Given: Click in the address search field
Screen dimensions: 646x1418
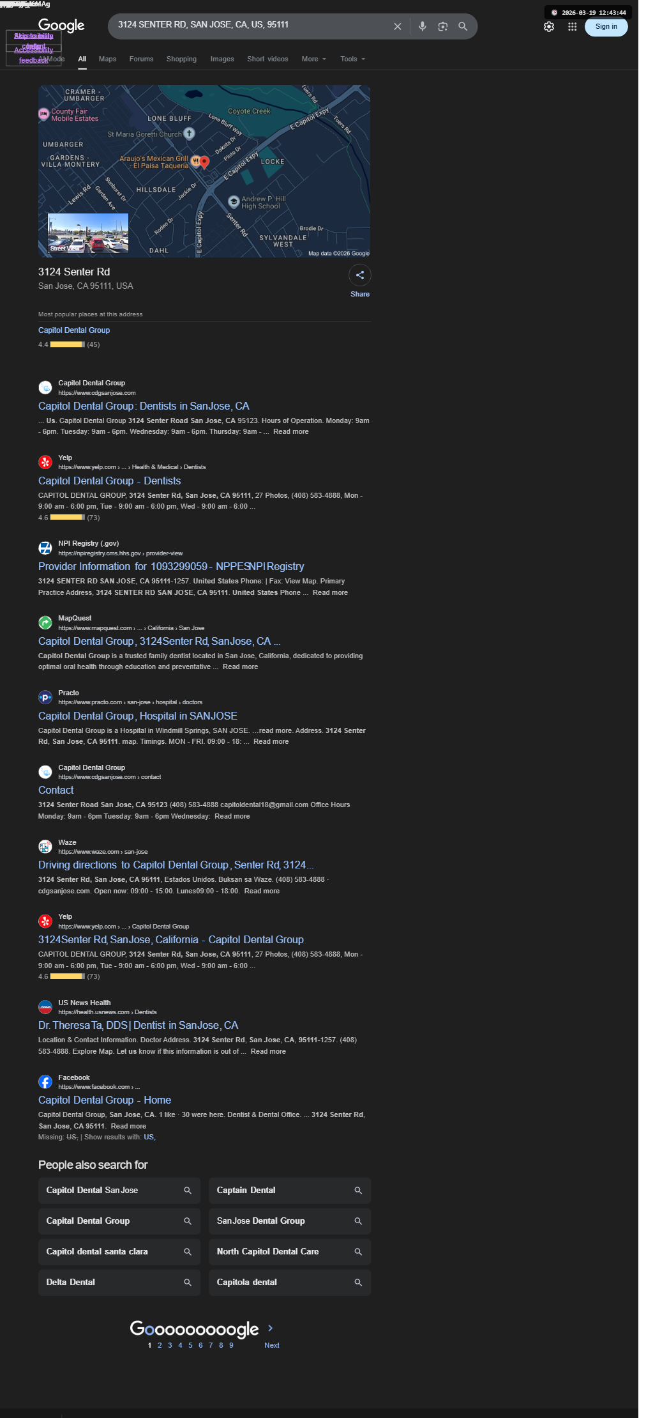Looking at the screenshot, I should tap(252, 25).
